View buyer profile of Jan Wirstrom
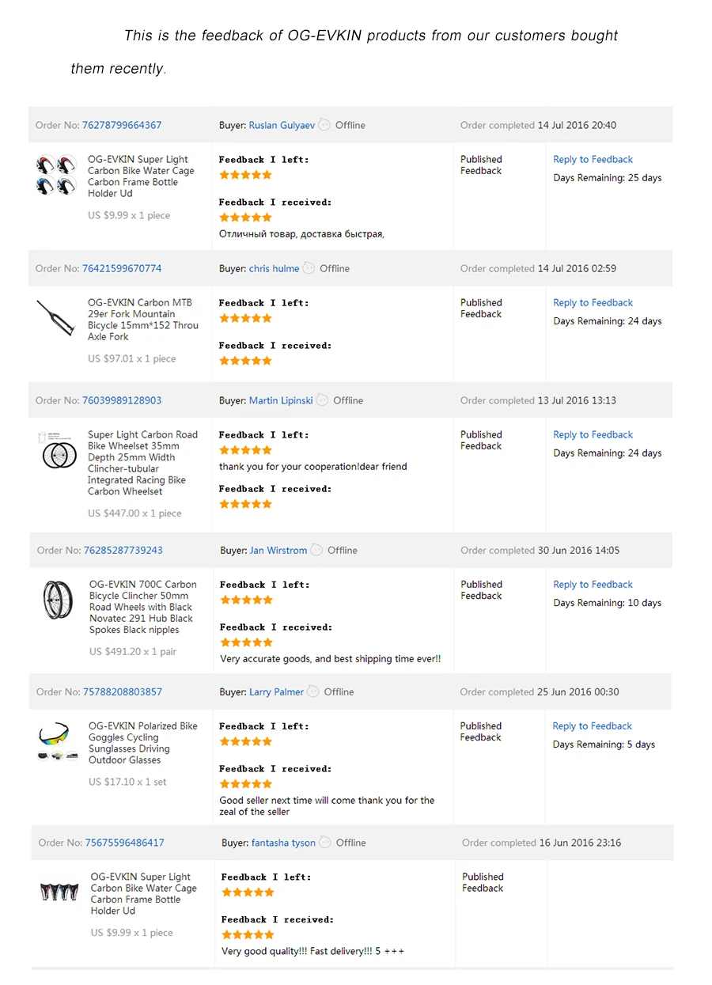Image resolution: width=712 pixels, height=985 pixels. click(x=278, y=550)
